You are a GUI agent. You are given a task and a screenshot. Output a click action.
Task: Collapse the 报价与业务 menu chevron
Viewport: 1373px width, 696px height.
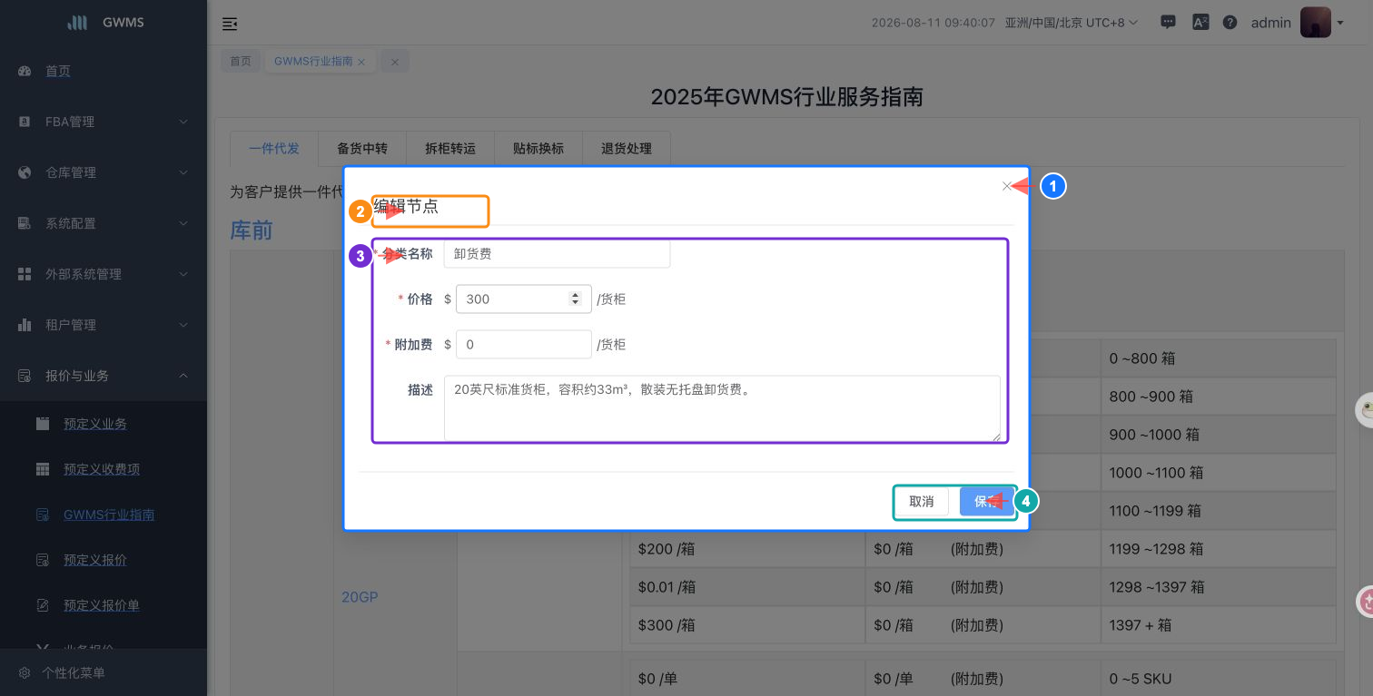[183, 376]
